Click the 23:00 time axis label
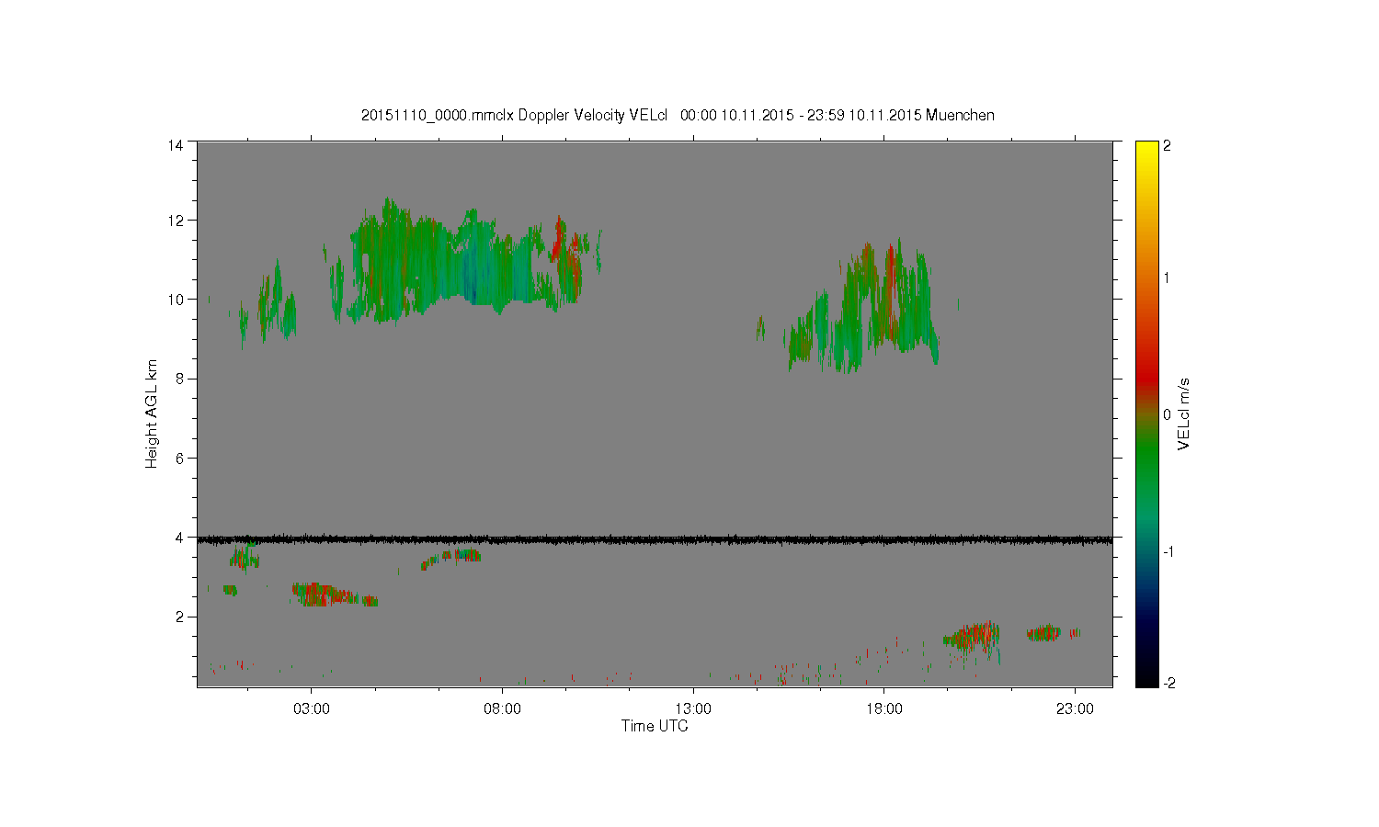 [1075, 709]
